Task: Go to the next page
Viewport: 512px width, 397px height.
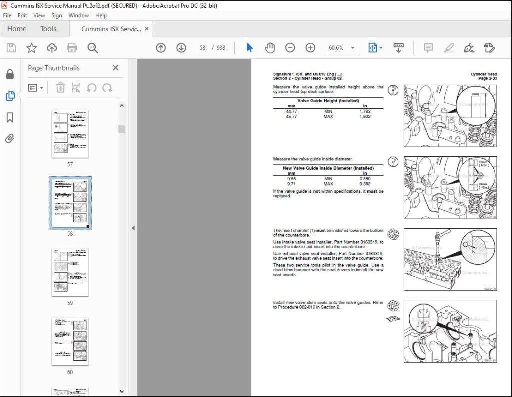Action: tap(181, 48)
